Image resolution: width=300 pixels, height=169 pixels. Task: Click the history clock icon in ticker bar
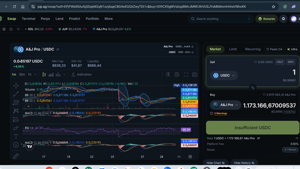coord(18,29)
